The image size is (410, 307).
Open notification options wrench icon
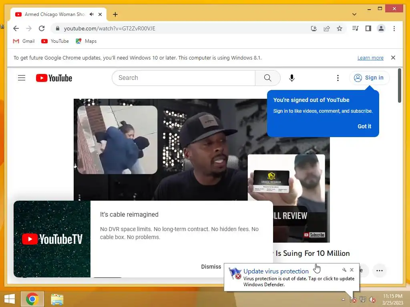(x=344, y=270)
